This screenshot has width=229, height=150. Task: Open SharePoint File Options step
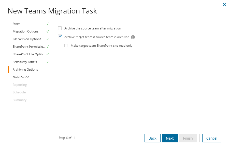click(x=29, y=54)
